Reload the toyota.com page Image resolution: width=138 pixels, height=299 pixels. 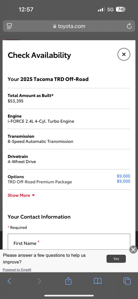[x=129, y=26]
